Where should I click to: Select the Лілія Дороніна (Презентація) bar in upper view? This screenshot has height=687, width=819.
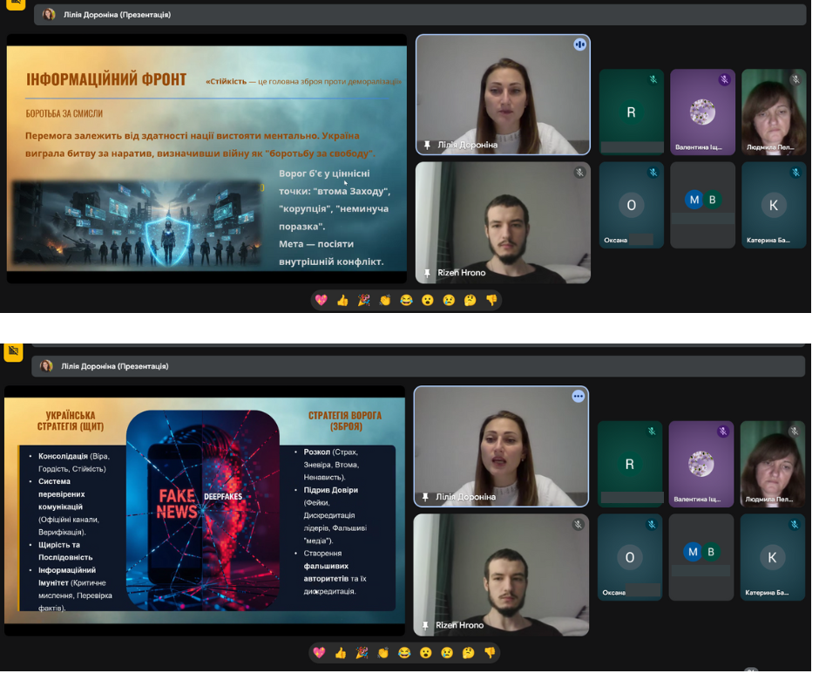(418, 15)
